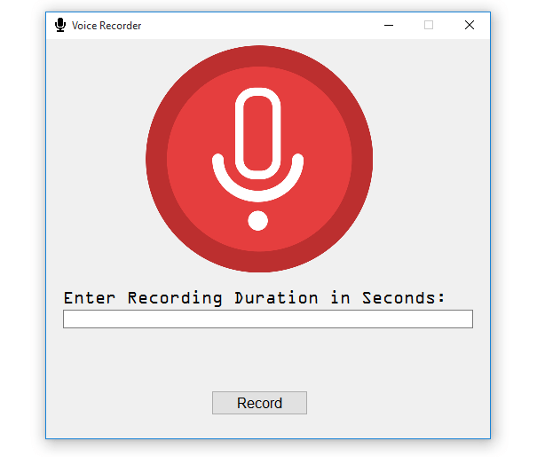Image resolution: width=537 pixels, height=457 pixels.
Task: Click the word "Seconds:" in the label
Action: (404, 298)
